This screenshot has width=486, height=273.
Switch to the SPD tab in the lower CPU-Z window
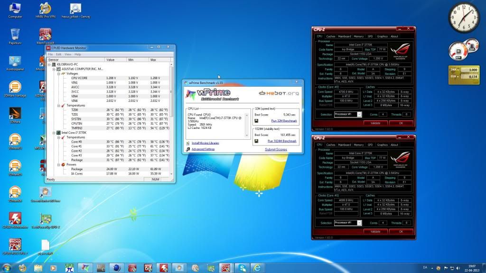(370, 145)
